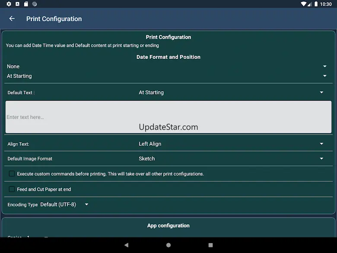Image resolution: width=337 pixels, height=253 pixels.
Task: Tap the SD card status icon
Action: coord(26,4)
